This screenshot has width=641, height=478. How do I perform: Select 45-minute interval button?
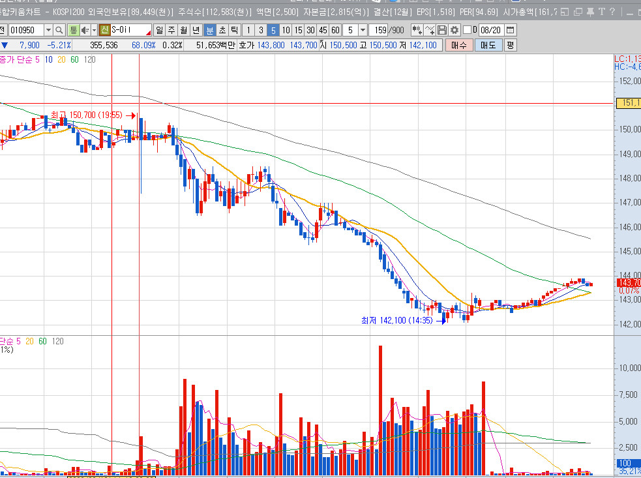pyautogui.click(x=323, y=30)
